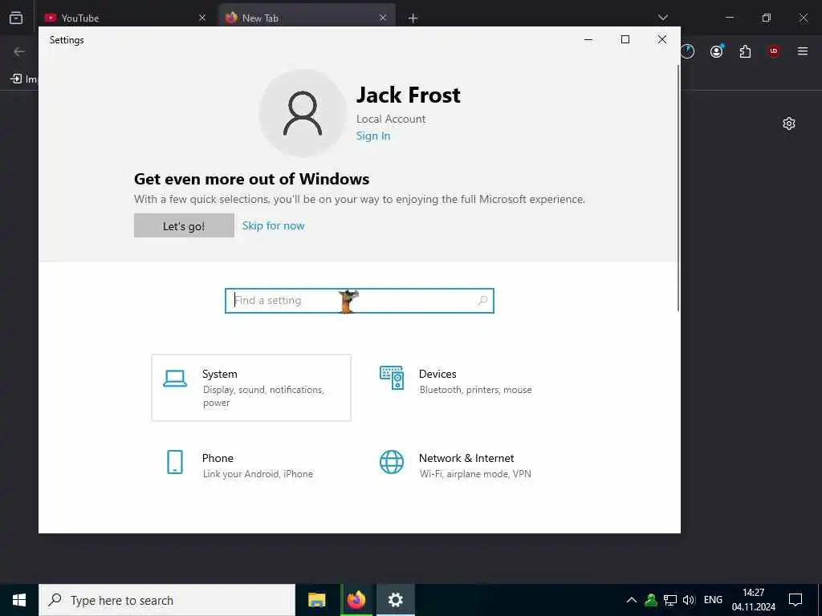Viewport: 822px width, 616px height.
Task: Open a new Firefox tab with plus
Action: coord(413,18)
